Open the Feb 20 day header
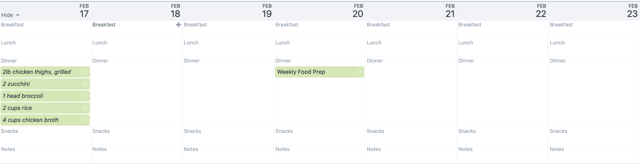The height and width of the screenshot is (164, 640). coord(358,11)
